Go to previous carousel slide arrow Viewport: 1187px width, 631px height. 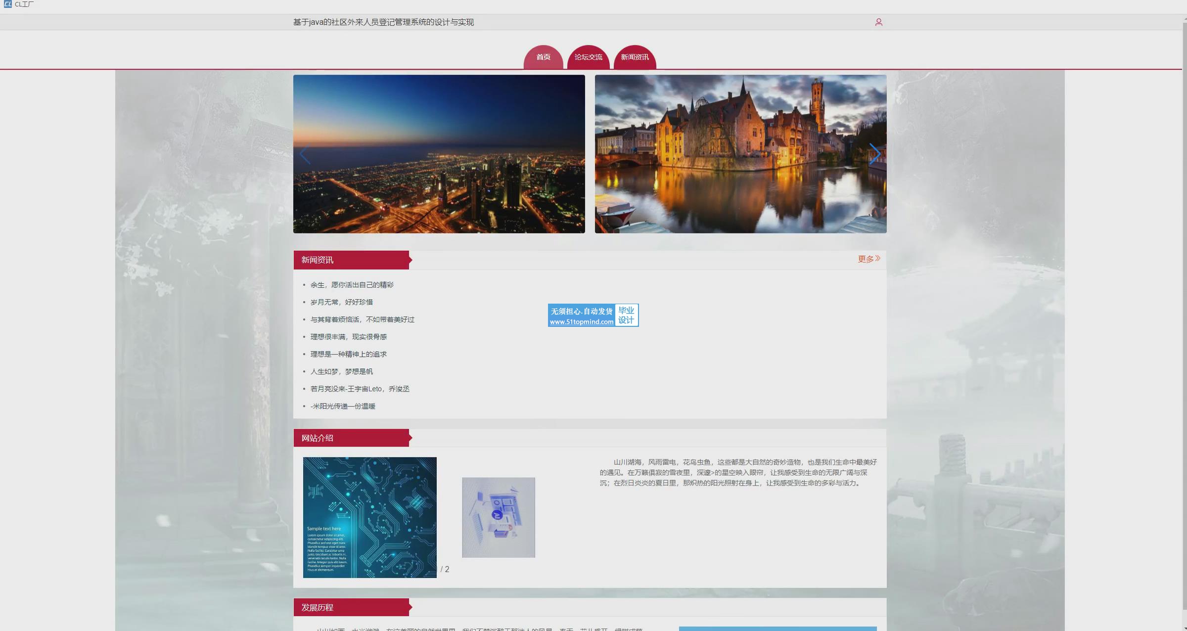[x=305, y=154]
